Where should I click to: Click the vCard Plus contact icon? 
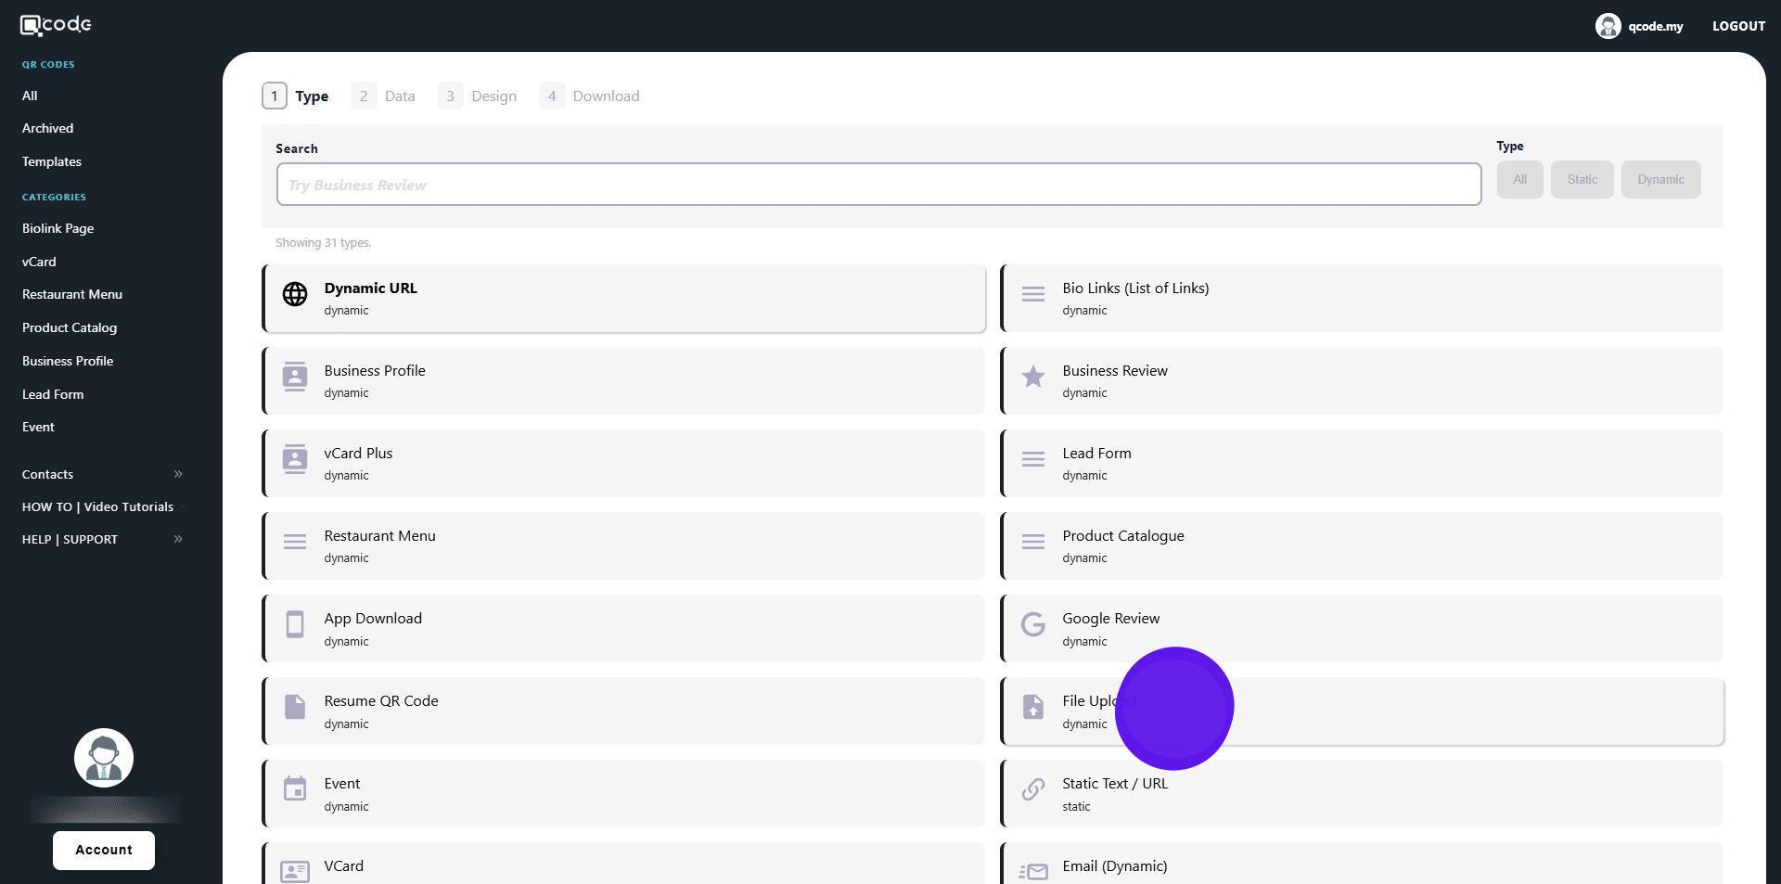pyautogui.click(x=295, y=459)
